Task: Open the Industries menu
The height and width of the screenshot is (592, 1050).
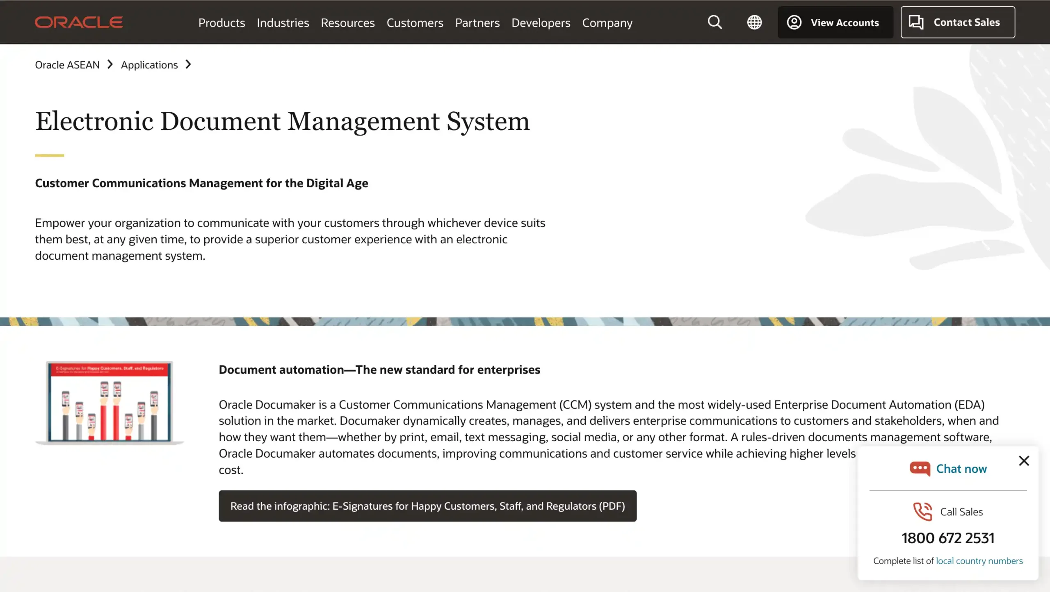Action: click(x=283, y=23)
